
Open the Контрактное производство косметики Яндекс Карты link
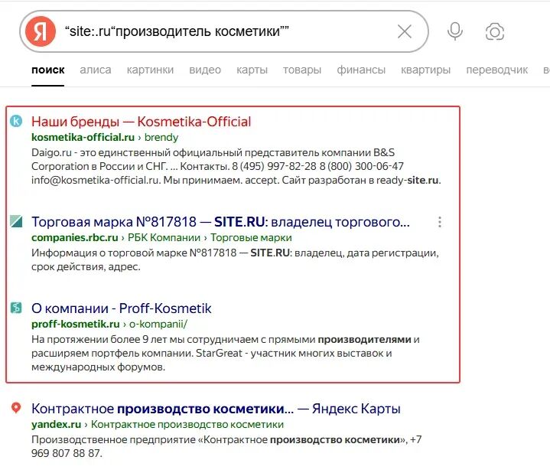click(216, 409)
